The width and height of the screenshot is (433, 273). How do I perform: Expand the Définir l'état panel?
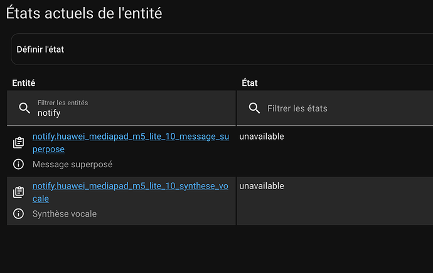[220, 49]
